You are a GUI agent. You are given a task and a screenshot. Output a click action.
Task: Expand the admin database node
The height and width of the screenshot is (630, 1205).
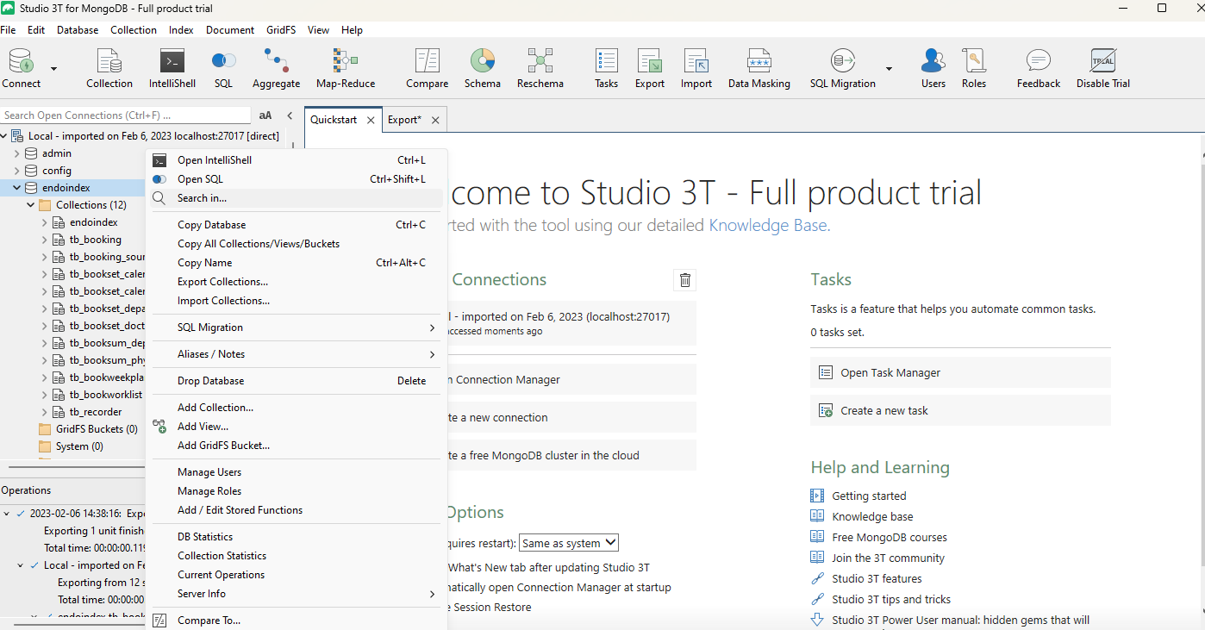click(x=16, y=153)
